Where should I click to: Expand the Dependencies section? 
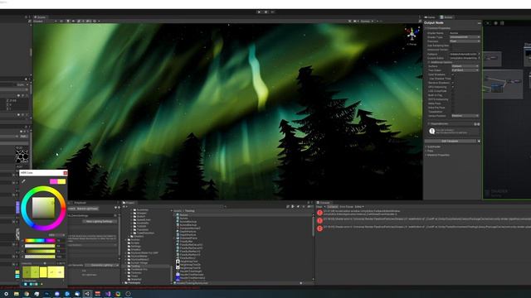439,124
